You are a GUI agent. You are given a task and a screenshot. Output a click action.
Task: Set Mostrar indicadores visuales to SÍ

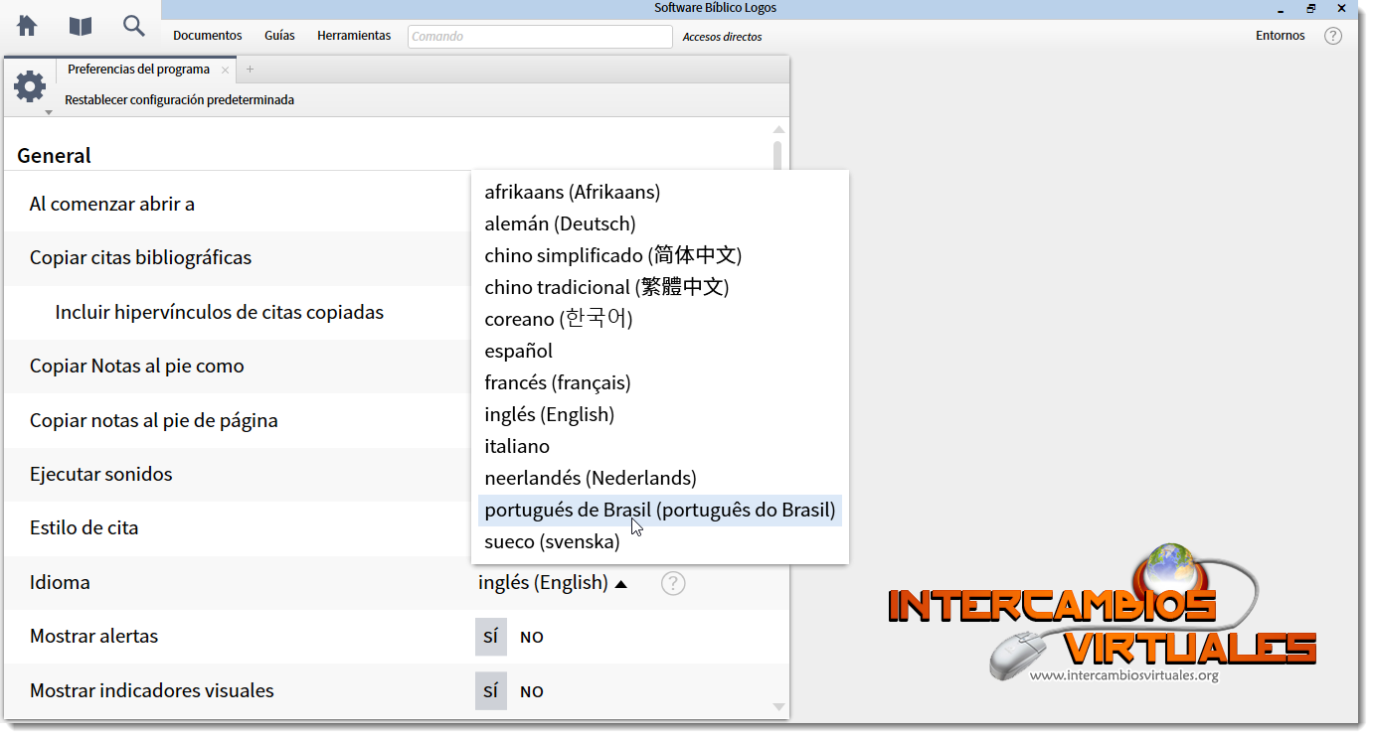(x=490, y=691)
